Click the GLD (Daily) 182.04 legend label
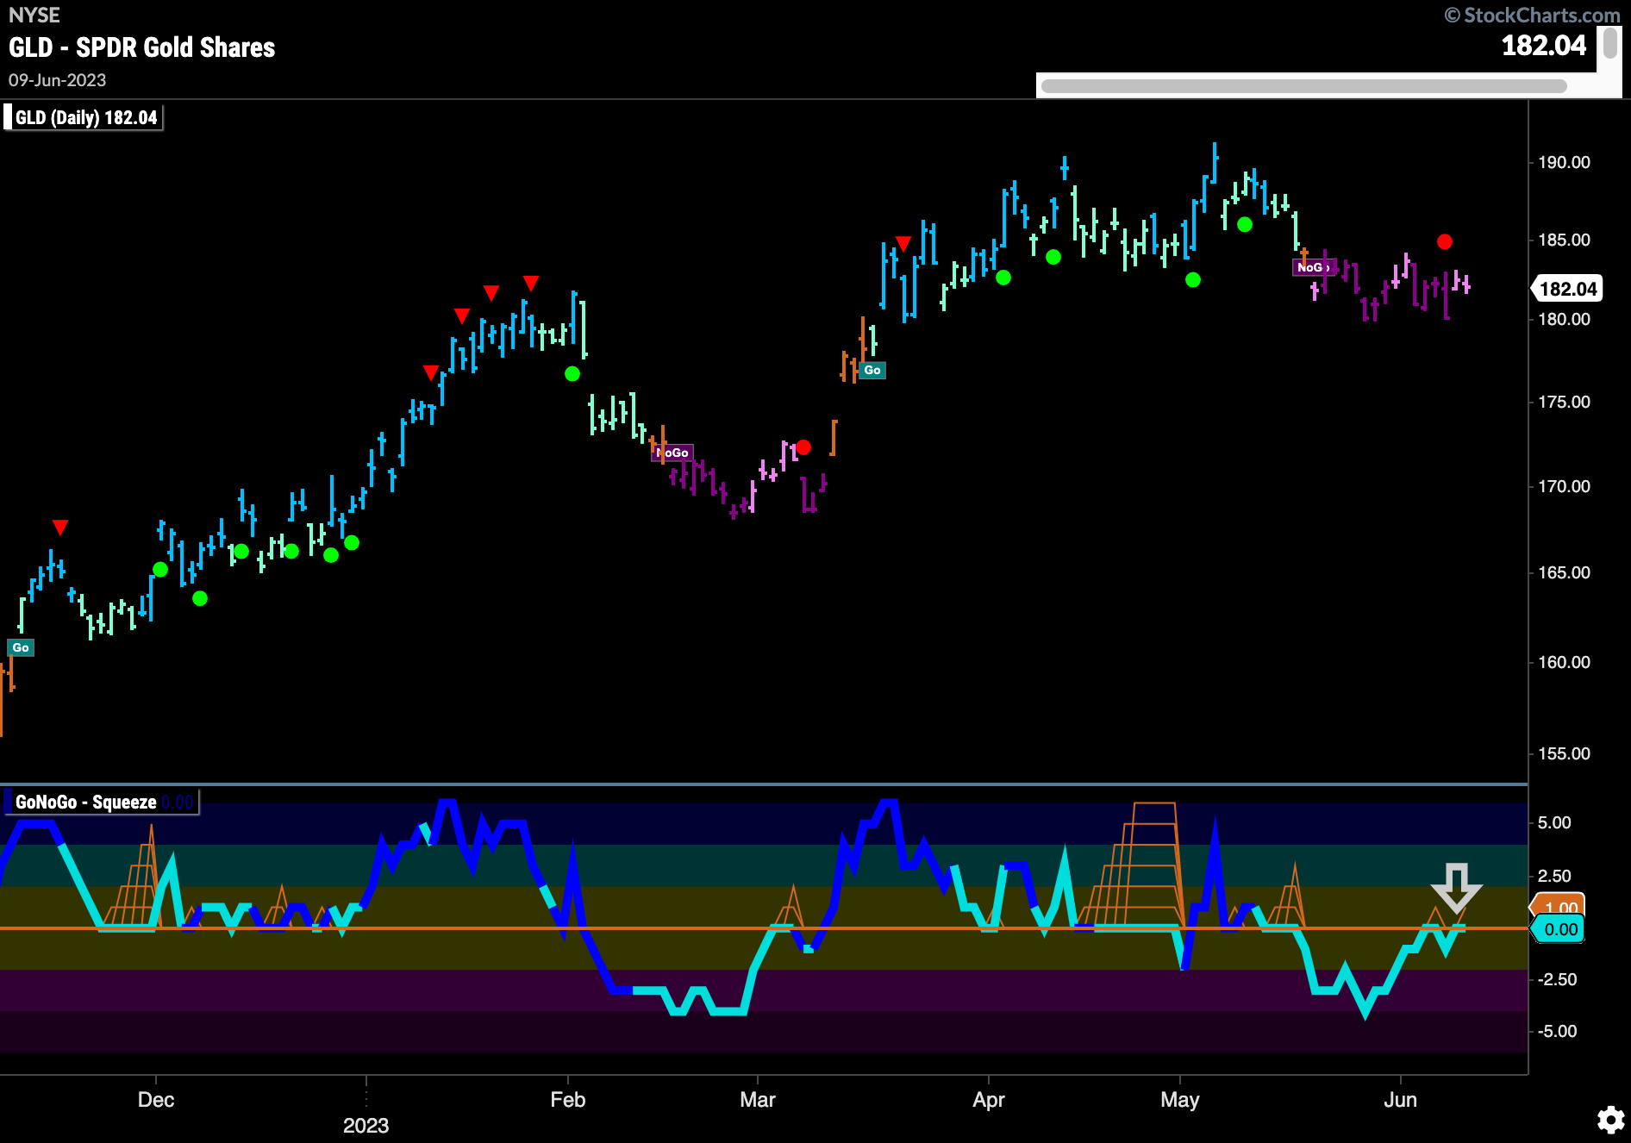Viewport: 1631px width, 1143px height. pos(84,118)
